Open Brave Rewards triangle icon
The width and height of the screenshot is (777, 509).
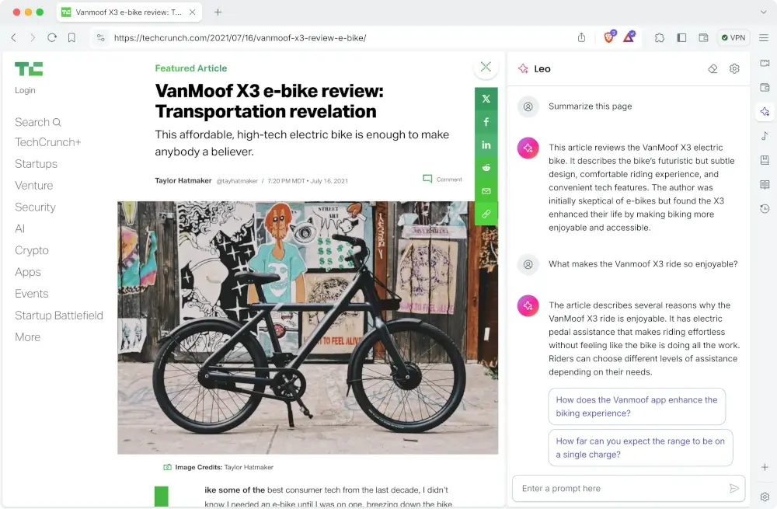[x=629, y=37]
